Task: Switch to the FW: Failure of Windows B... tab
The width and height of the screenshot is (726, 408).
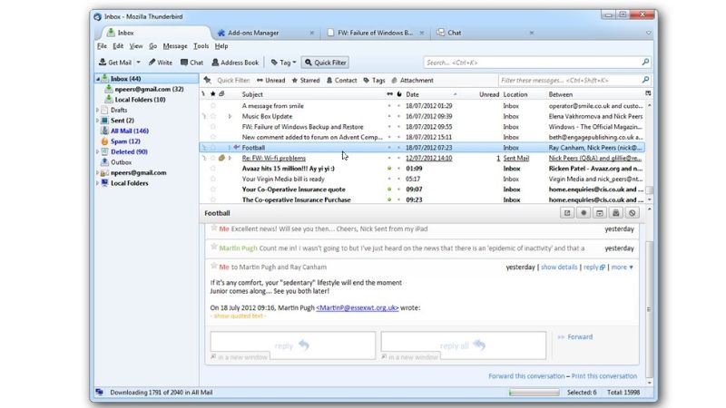Action: click(374, 33)
